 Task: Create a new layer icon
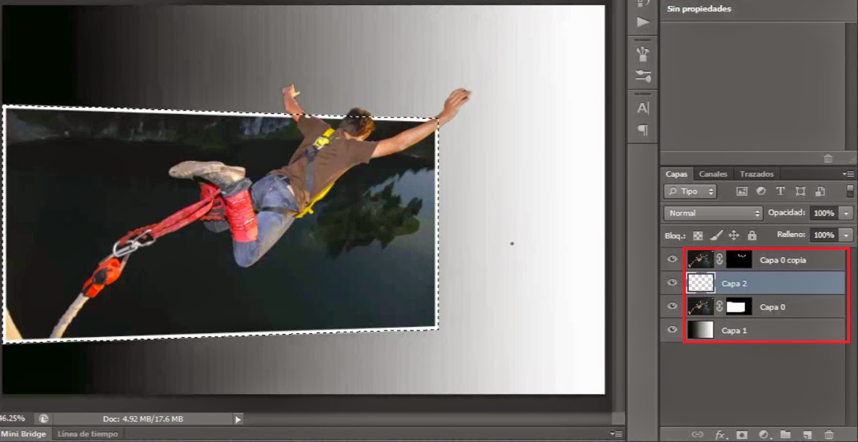coord(807,434)
